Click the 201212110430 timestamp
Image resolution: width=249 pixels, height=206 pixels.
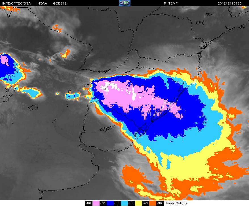tap(229, 3)
